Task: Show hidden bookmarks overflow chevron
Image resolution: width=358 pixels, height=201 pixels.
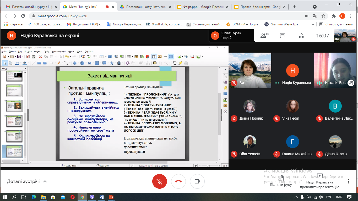Action: pos(312,24)
